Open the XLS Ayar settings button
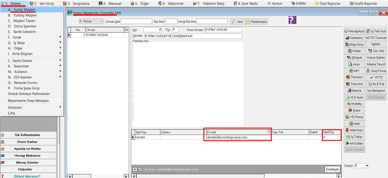Image resolution: width=388 pixels, height=178 pixels. [354, 97]
